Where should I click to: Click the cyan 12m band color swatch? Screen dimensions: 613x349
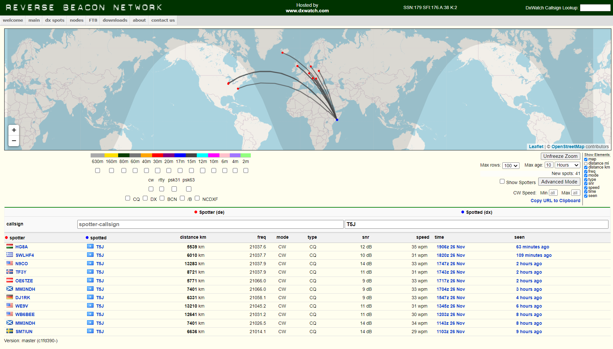pyautogui.click(x=203, y=155)
